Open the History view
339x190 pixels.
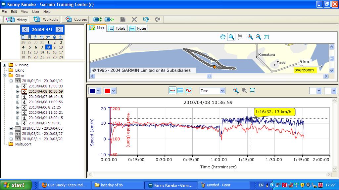pos(17,19)
